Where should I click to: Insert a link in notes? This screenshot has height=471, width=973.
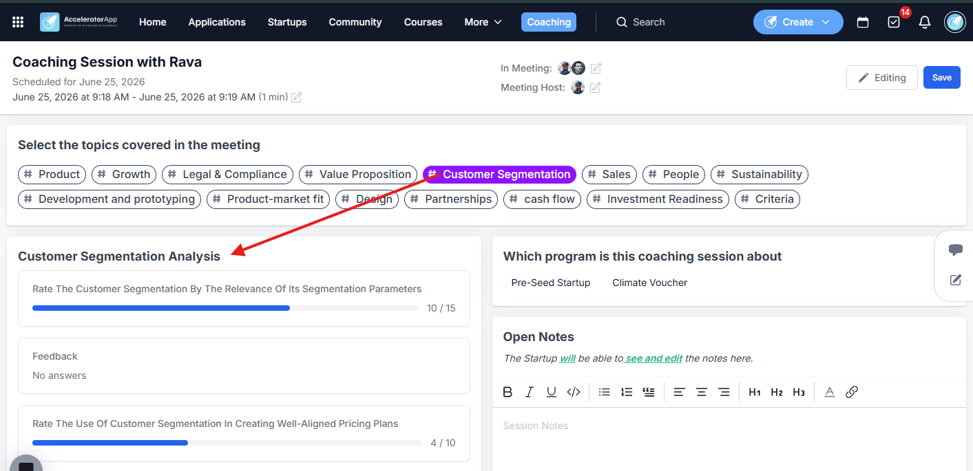coord(852,392)
